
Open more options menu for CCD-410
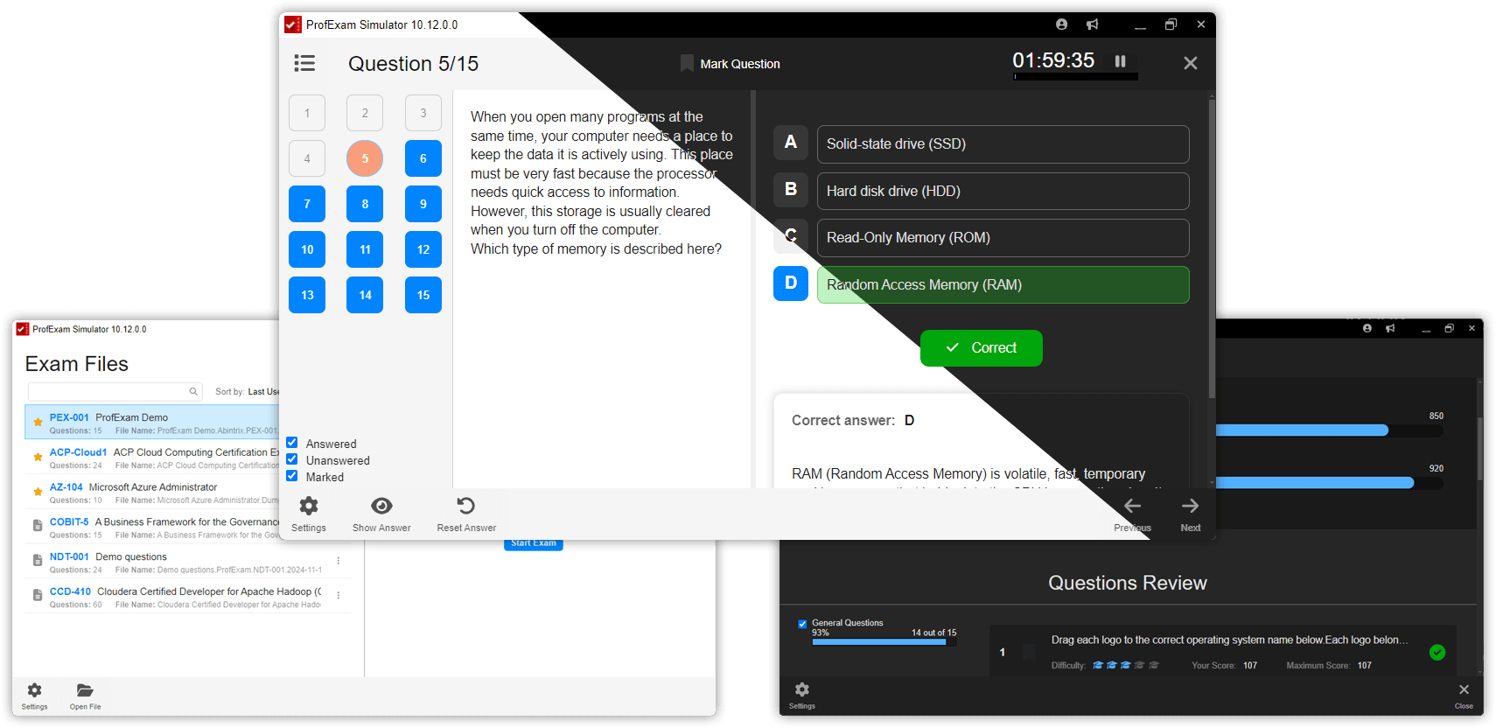click(x=339, y=596)
